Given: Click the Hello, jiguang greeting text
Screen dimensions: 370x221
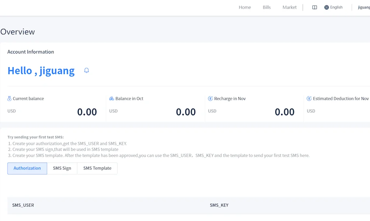Looking at the screenshot, I should tap(41, 71).
